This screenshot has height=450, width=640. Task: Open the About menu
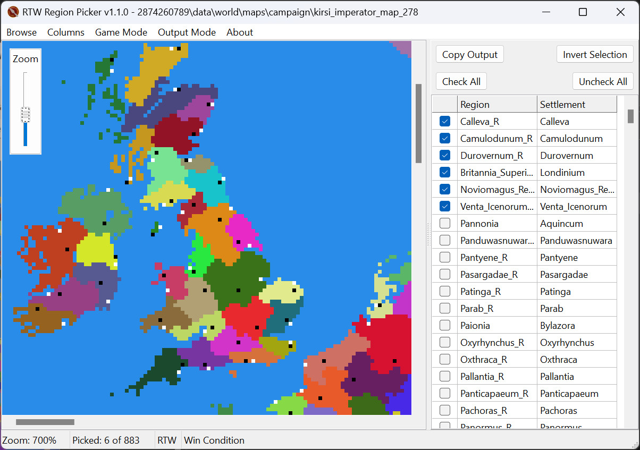(240, 32)
